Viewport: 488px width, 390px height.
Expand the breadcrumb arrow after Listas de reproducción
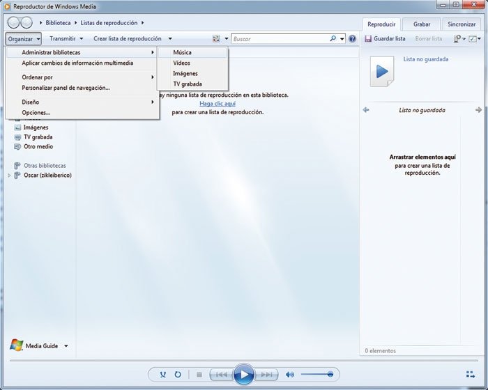(142, 23)
